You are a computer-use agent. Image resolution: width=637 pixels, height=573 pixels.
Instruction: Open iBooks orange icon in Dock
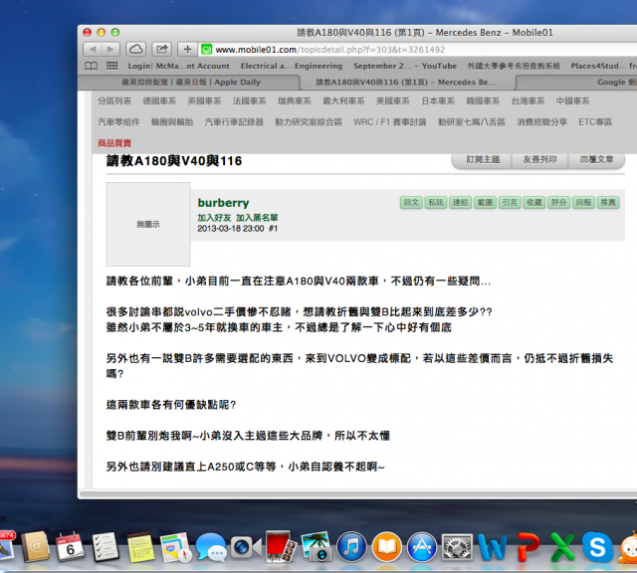coord(386,546)
